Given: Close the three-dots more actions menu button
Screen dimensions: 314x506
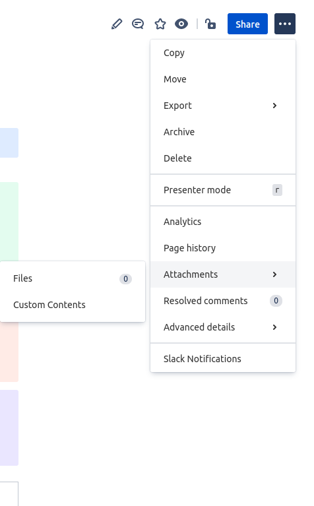Looking at the screenshot, I should 284,24.
